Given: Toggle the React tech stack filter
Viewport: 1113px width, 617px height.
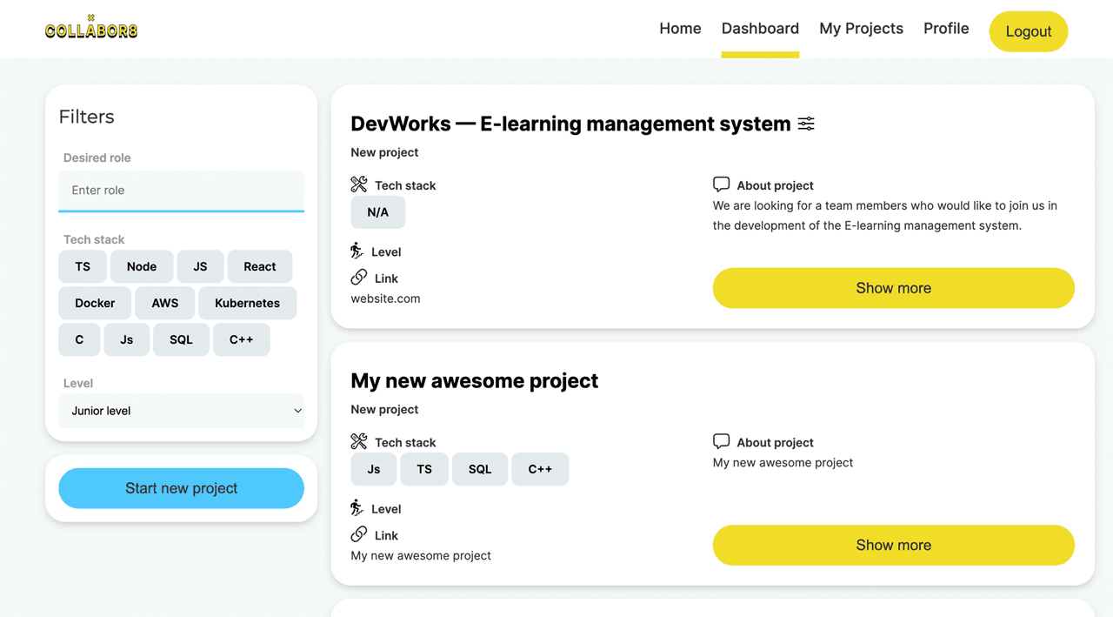Looking at the screenshot, I should (260, 266).
